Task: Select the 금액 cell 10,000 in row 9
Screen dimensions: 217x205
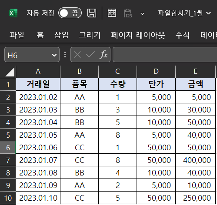Action: pyautogui.click(x=195, y=185)
